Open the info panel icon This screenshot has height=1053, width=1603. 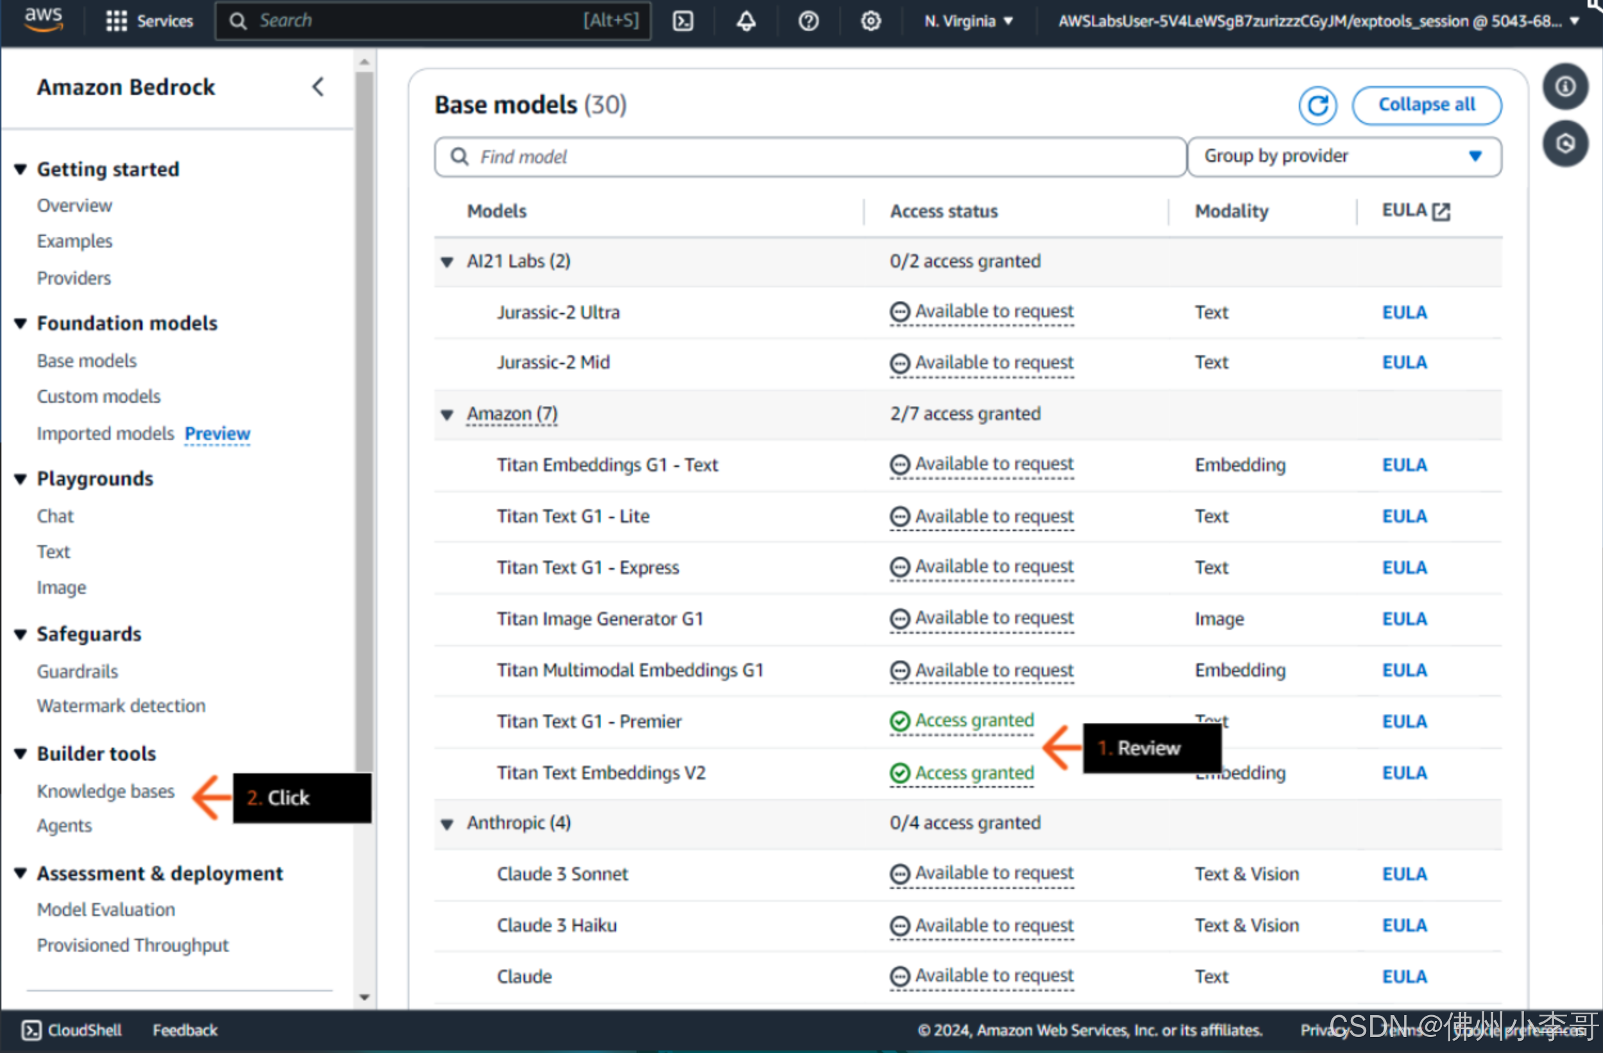1565,86
